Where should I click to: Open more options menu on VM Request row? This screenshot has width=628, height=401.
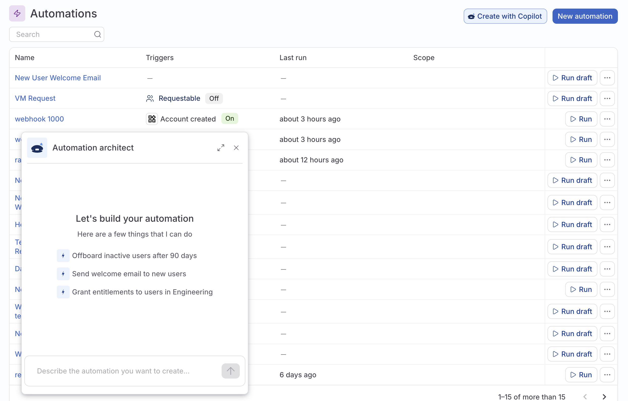(x=607, y=98)
